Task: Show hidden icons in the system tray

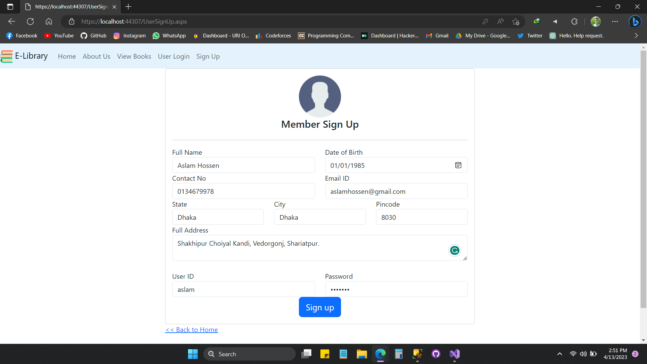Action: 560,354
